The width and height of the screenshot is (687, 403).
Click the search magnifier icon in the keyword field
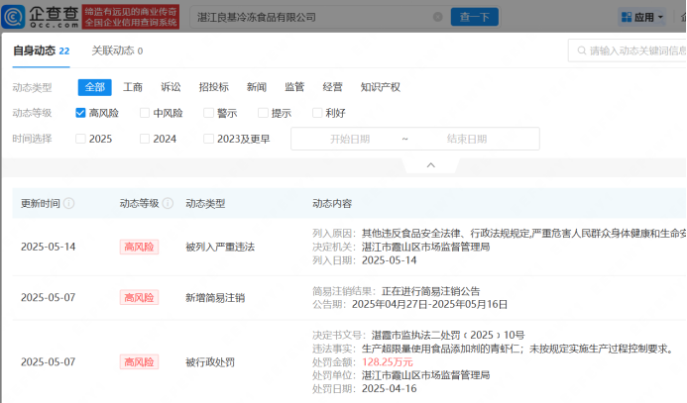coord(579,50)
